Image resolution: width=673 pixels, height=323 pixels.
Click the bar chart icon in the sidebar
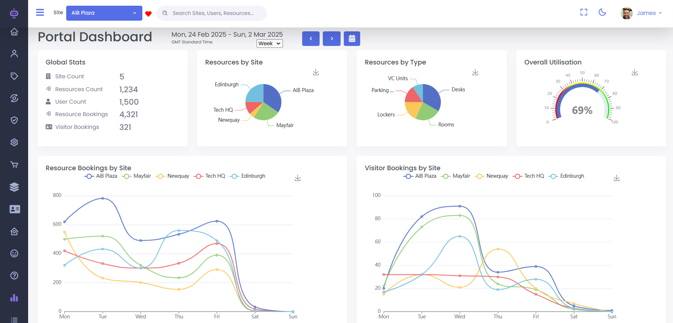pos(14,298)
